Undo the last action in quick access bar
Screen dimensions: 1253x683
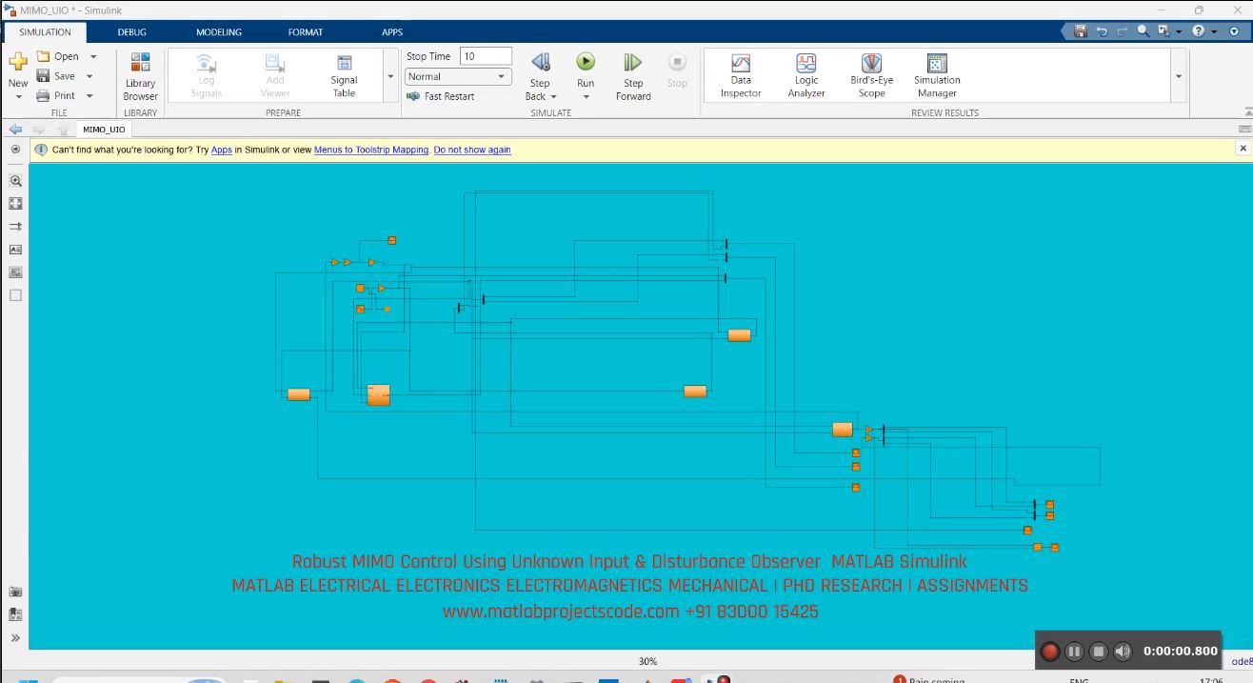click(1102, 31)
